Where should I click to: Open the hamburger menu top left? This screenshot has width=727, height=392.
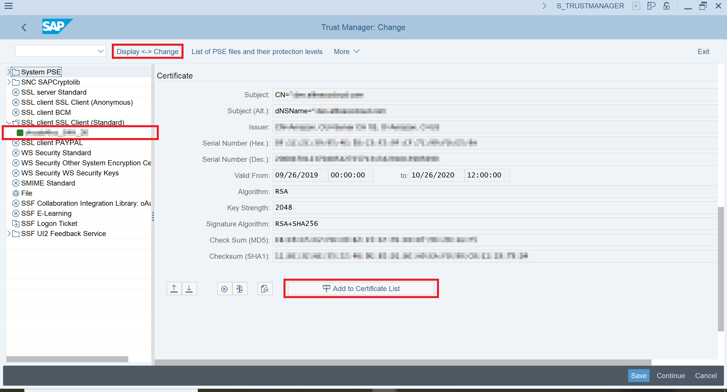click(x=9, y=6)
